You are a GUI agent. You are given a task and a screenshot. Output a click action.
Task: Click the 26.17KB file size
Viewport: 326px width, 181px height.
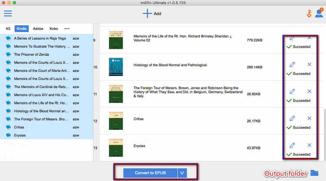pyautogui.click(x=253, y=121)
